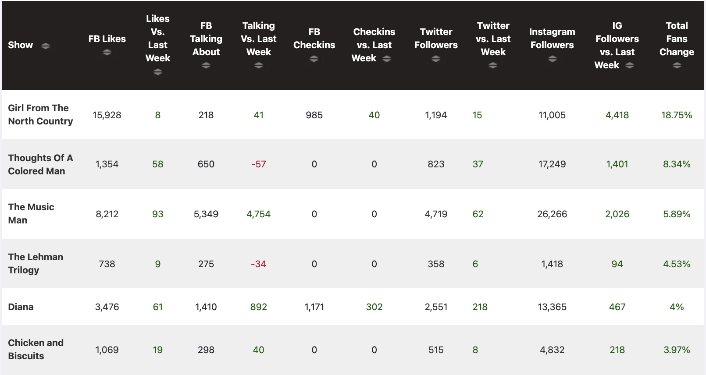Click sort arrows under Likes Vs. Last Week
Image resolution: width=706 pixels, height=375 pixels.
[158, 72]
